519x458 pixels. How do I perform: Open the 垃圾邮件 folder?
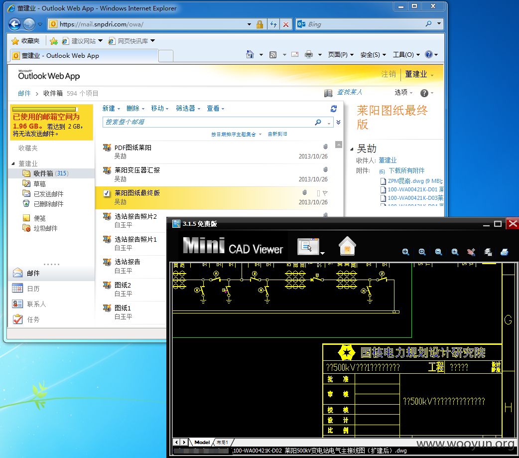click(45, 228)
